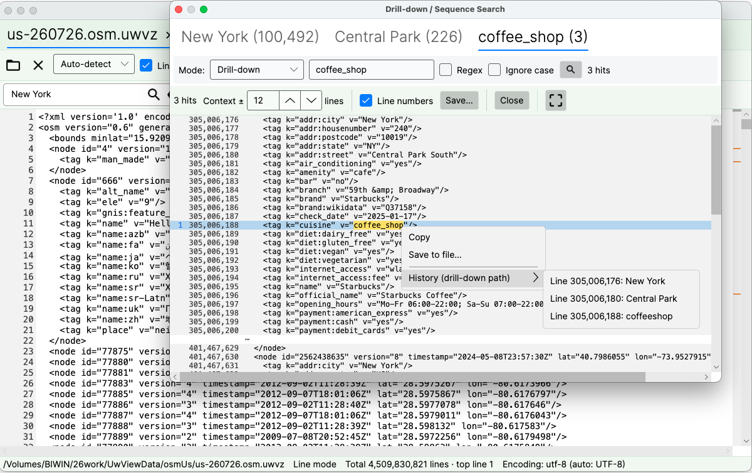
Task: Click the horizontal scrollbar thumb in results
Action: [413, 377]
